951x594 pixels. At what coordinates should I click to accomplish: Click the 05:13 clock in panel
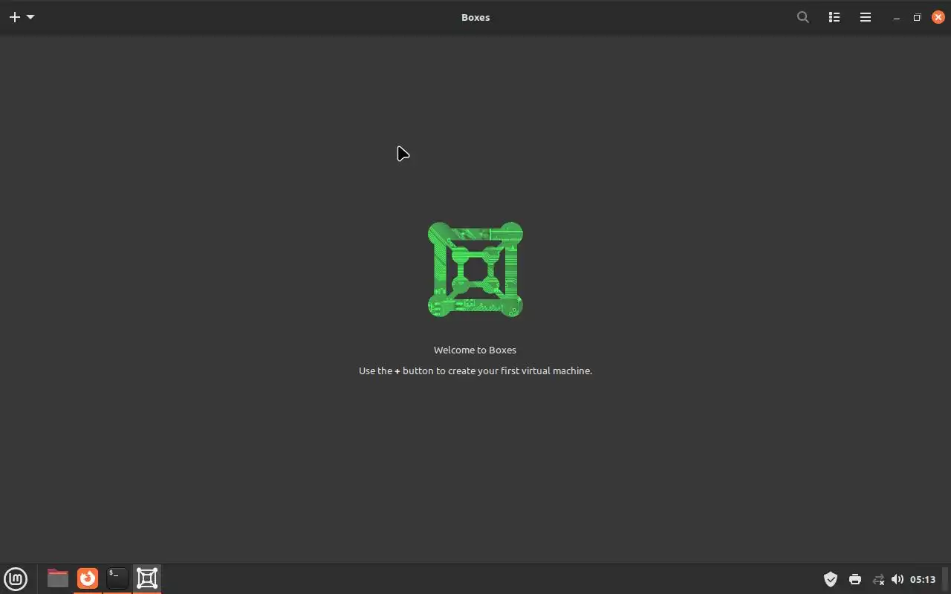(x=923, y=579)
